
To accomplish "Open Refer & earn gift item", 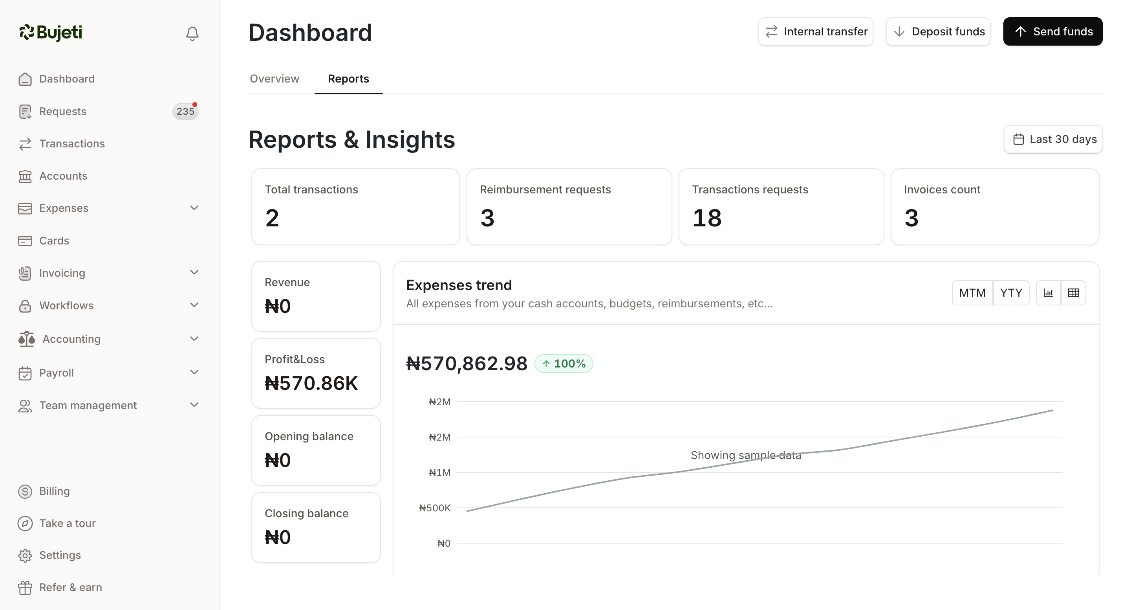I will click(x=70, y=587).
